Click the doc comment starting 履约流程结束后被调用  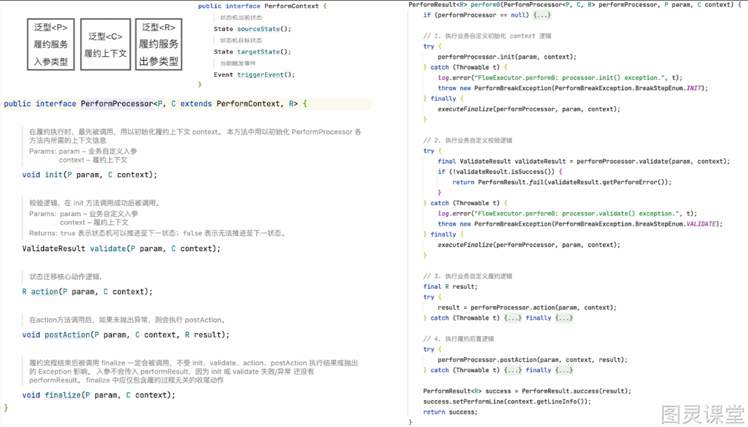(x=194, y=372)
